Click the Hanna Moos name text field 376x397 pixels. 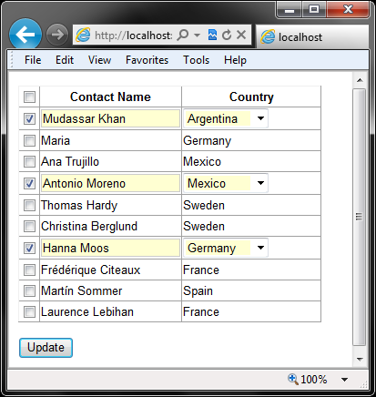pyautogui.click(x=110, y=248)
